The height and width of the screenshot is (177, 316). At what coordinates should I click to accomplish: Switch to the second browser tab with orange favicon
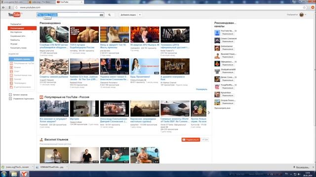[x=41, y=2]
